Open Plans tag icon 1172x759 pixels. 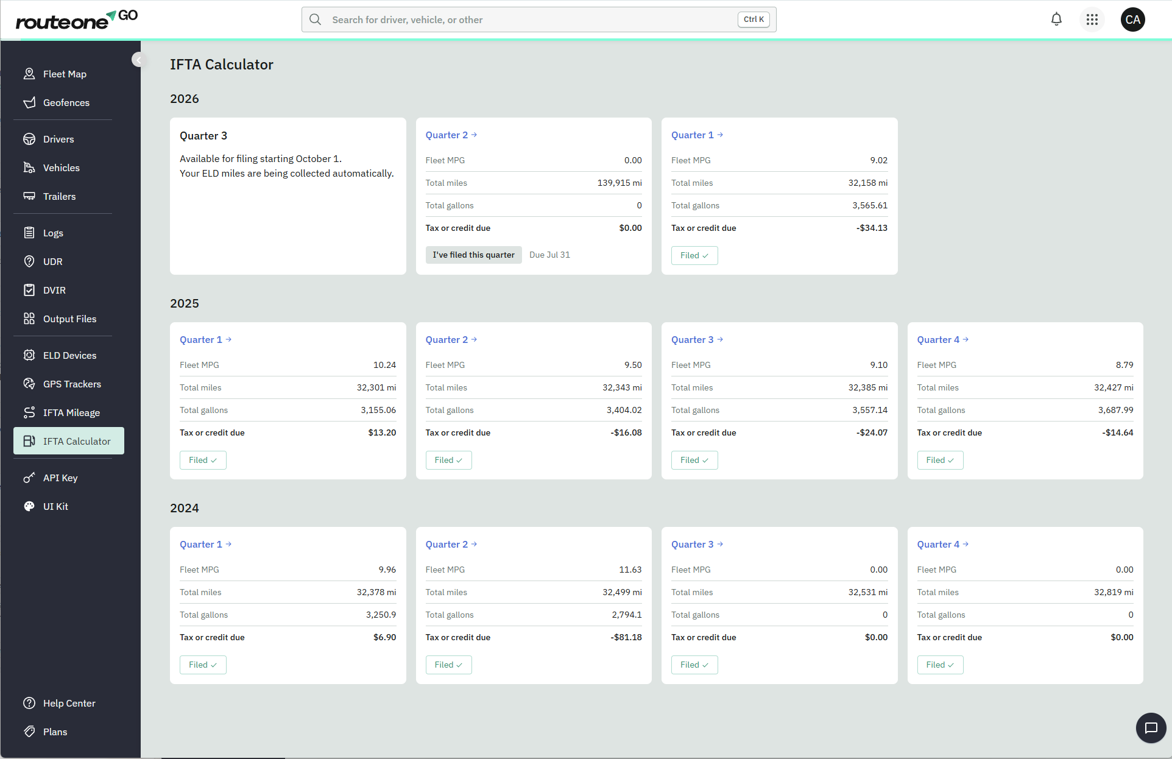(x=29, y=732)
